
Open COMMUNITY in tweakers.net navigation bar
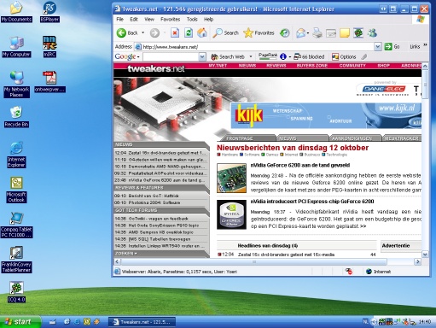pos(352,66)
